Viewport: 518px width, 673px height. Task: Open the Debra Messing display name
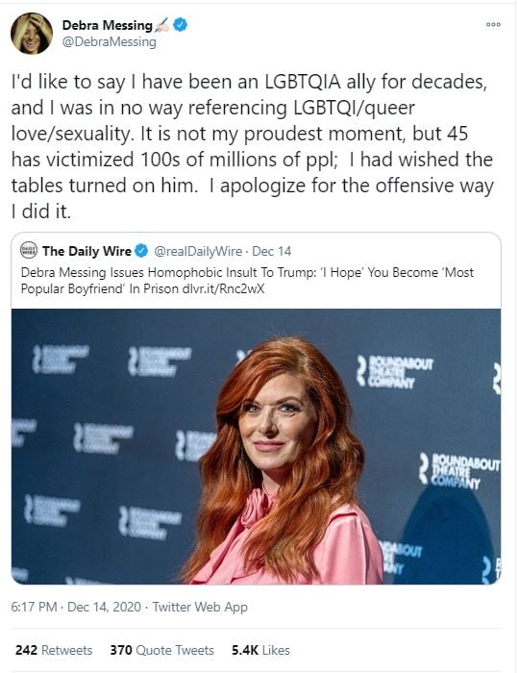point(108,25)
